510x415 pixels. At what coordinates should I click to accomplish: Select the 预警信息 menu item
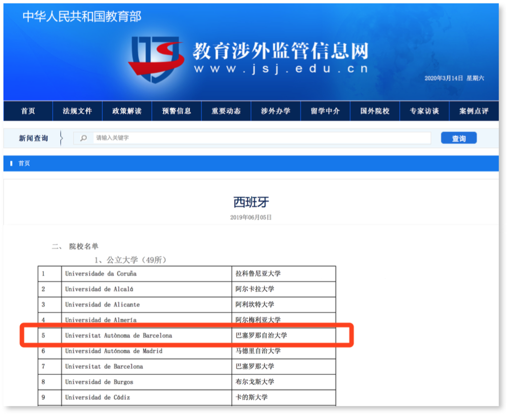coord(176,111)
